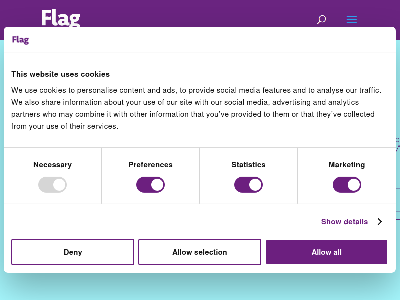
Task: Open the hamburger menu icon
Action: tap(352, 19)
